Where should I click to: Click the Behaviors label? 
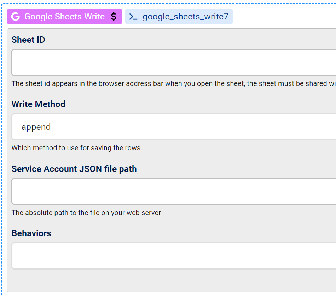coord(31,233)
